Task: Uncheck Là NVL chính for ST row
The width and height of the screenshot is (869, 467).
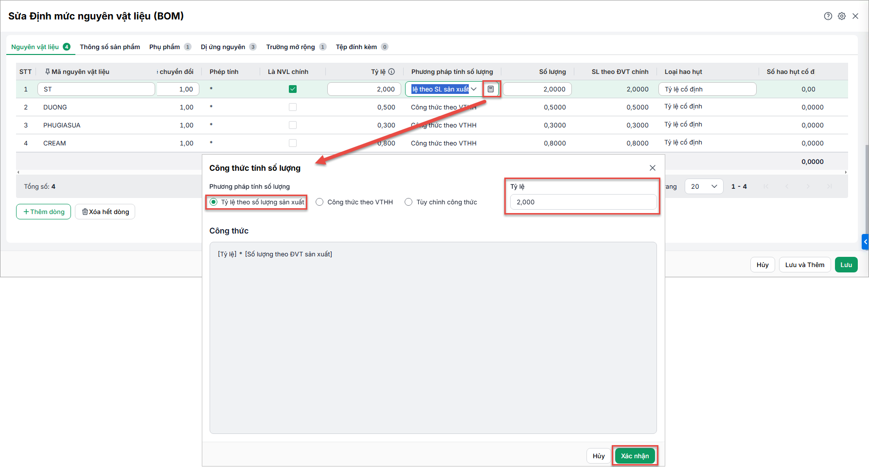Action: point(293,89)
